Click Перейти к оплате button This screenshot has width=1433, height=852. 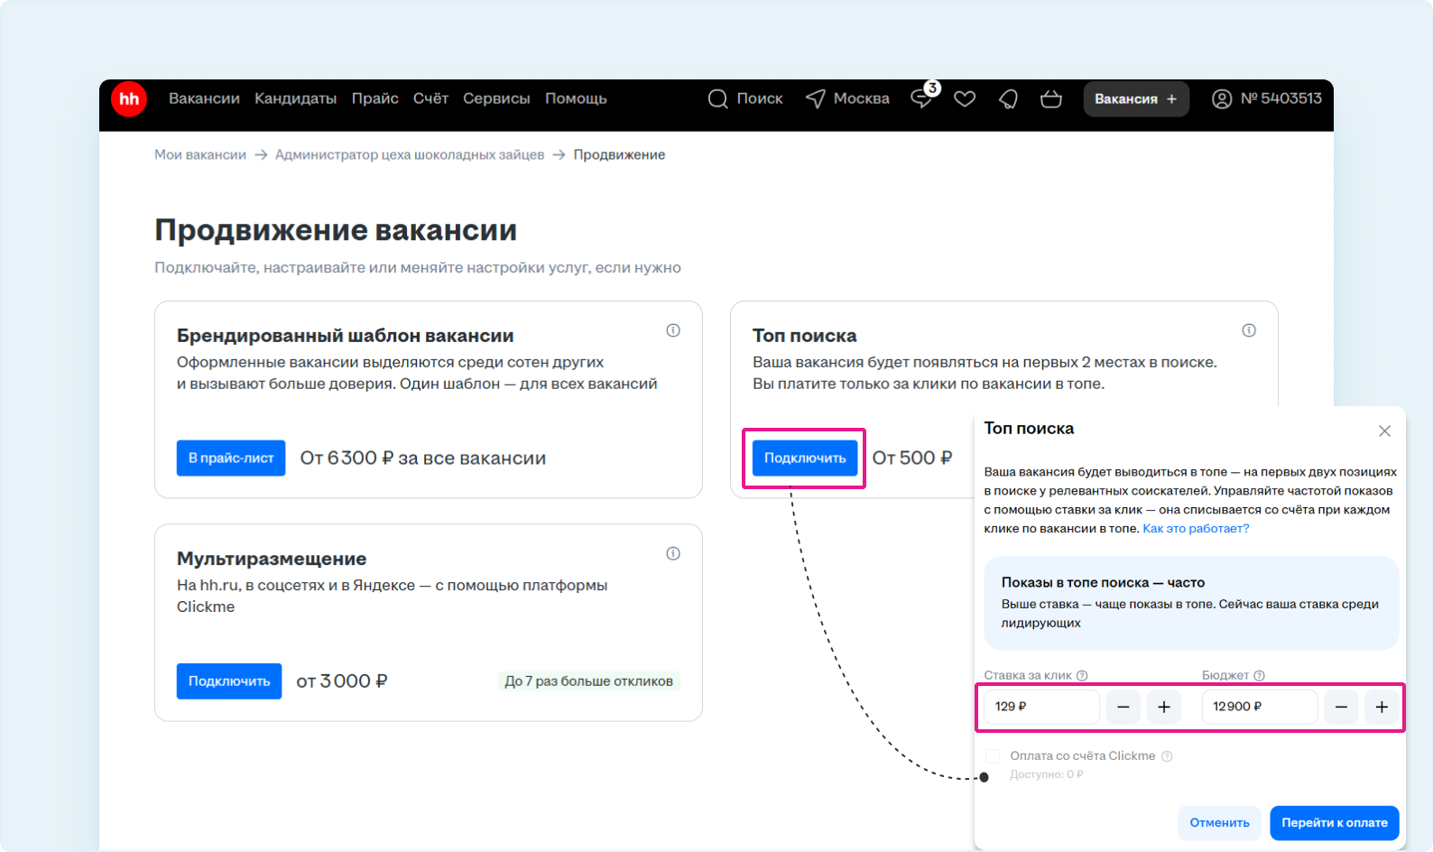1334,822
